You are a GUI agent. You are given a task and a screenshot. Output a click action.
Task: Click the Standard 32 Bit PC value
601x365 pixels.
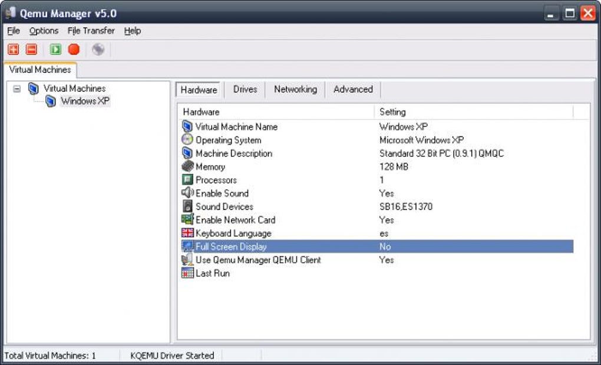coord(441,153)
